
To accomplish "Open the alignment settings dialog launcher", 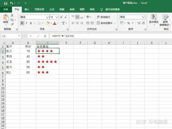I will [x=116, y=29].
